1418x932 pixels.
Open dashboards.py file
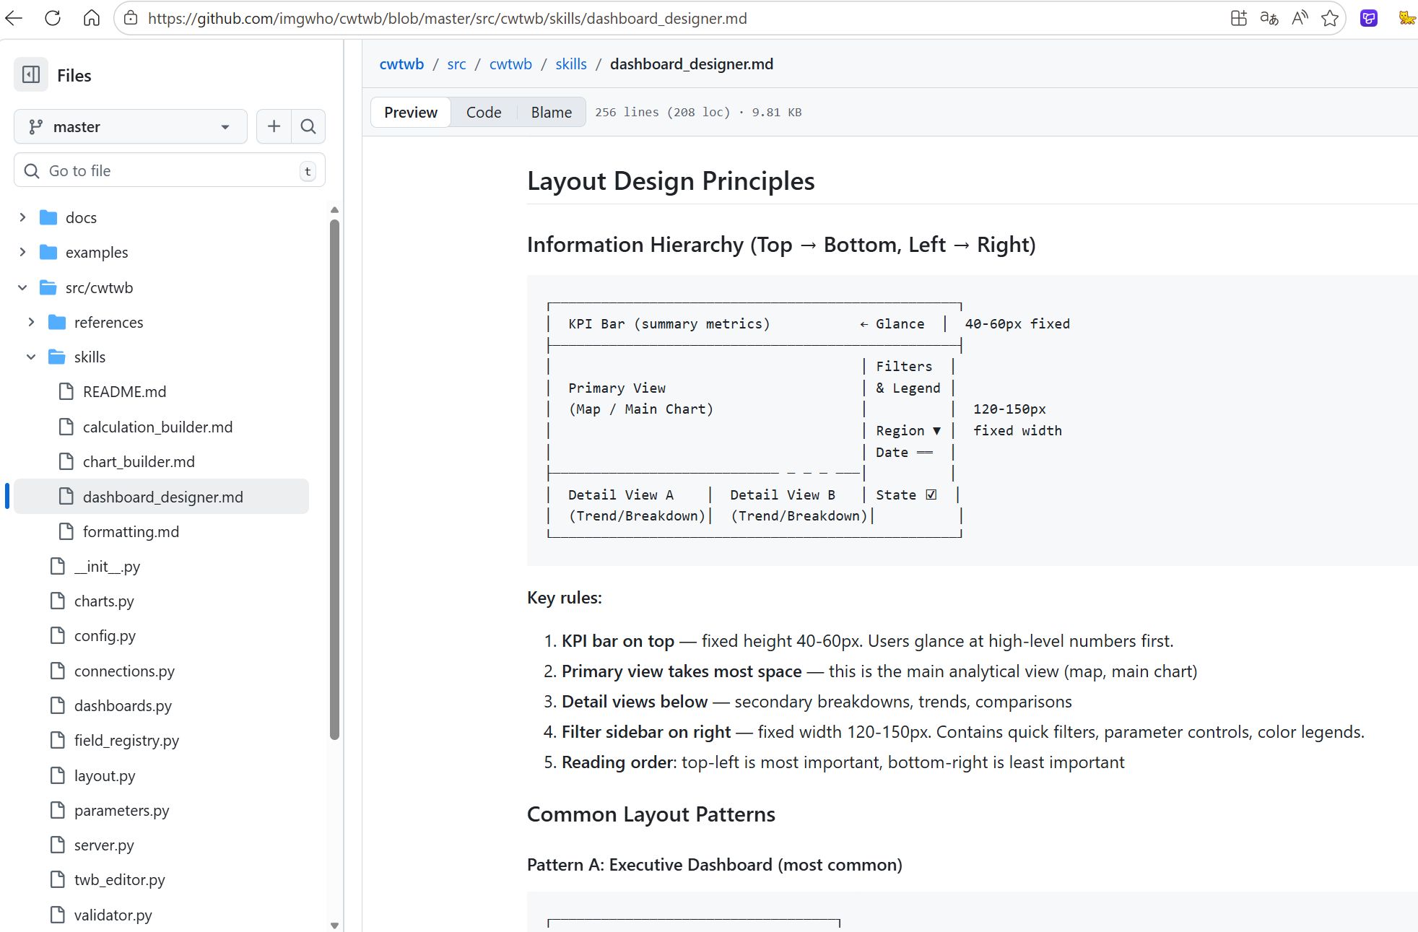(123, 705)
